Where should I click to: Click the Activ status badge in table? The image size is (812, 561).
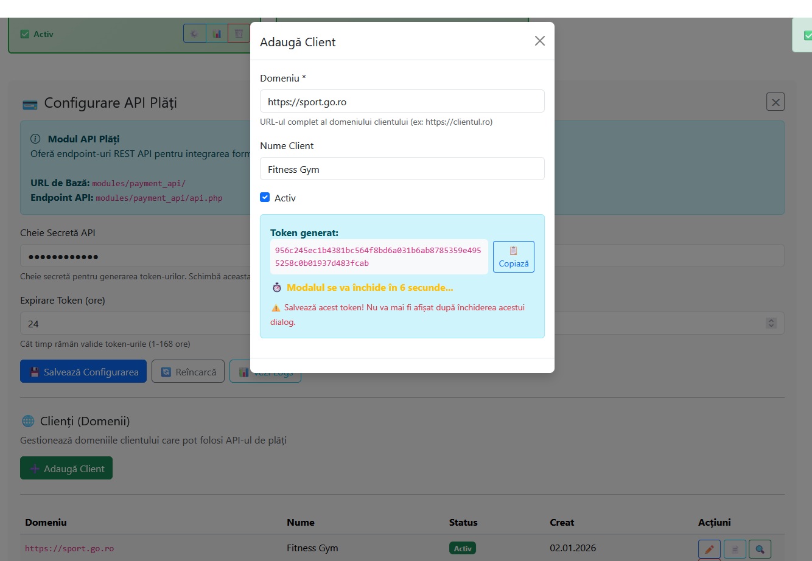[x=463, y=548]
